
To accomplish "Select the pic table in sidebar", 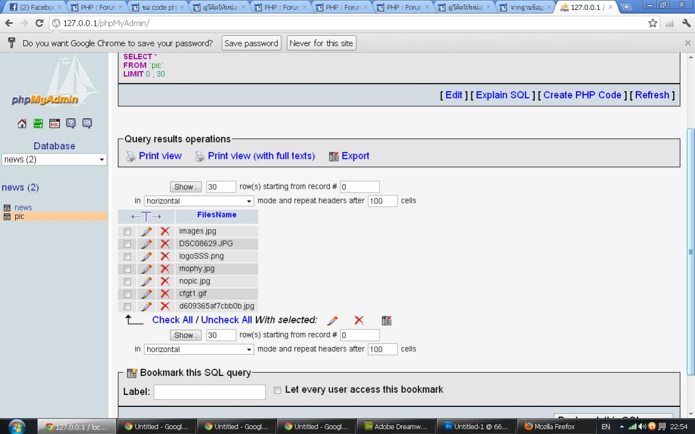I will coord(20,216).
